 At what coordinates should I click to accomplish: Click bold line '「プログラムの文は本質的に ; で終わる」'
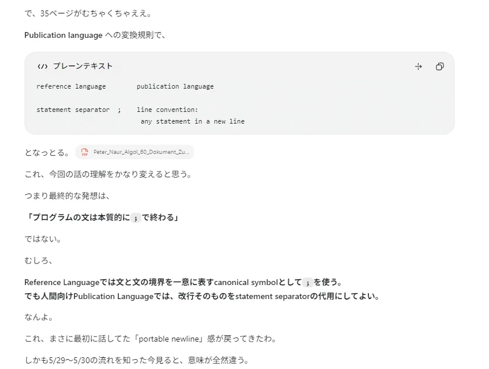(x=102, y=217)
